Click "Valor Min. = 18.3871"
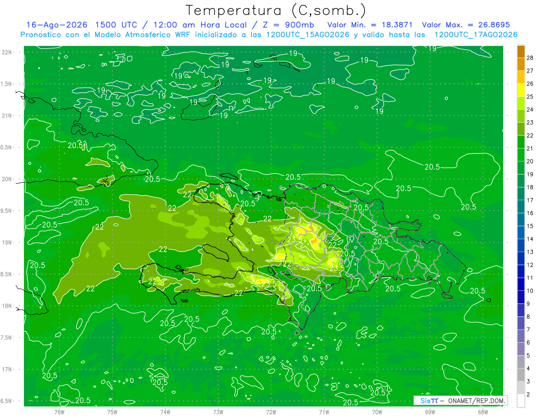 click(x=370, y=25)
